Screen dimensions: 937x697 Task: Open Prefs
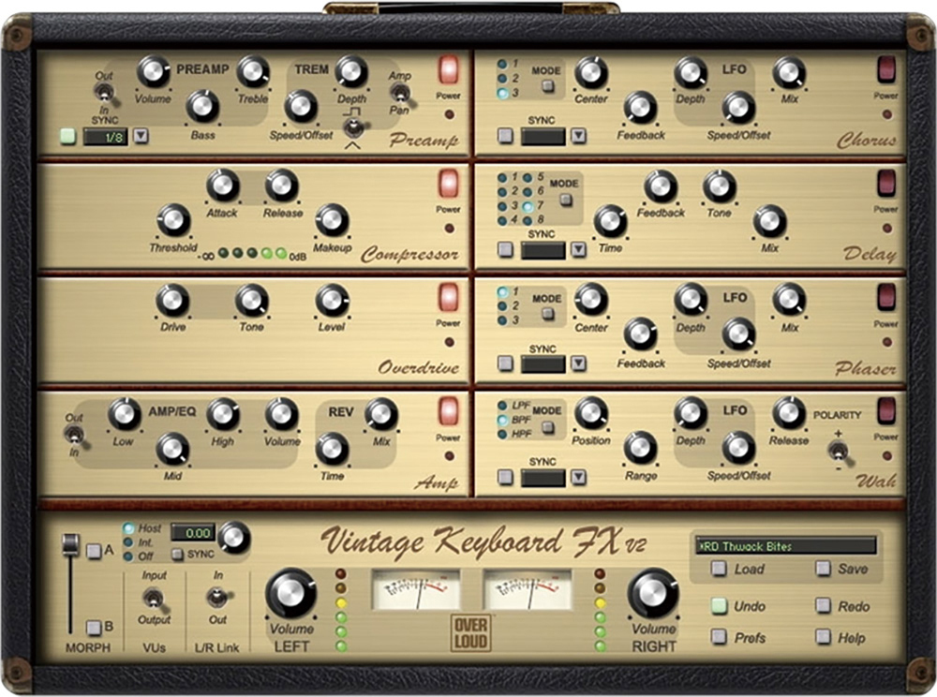point(719,637)
